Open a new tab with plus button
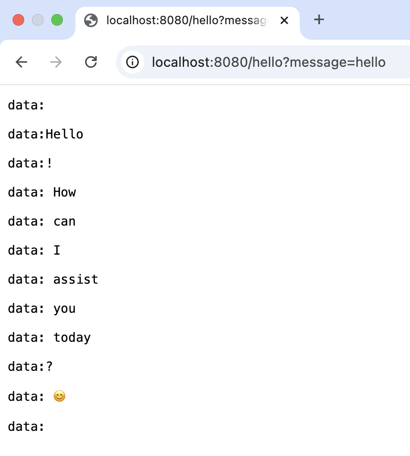 tap(319, 20)
